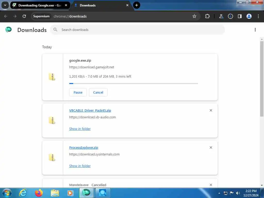Click the google.exe.zip download progress bar

[134, 83]
